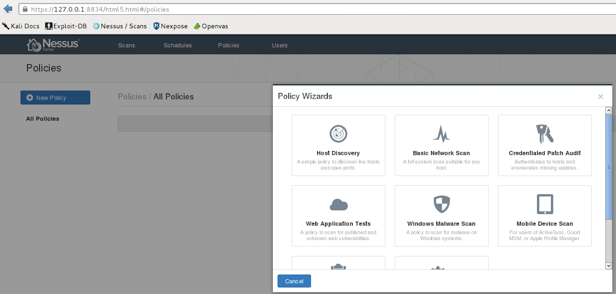Click the Basic Network Scan pulse icon

click(x=441, y=134)
